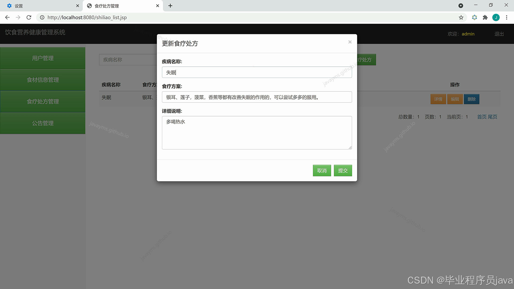Click the 当前页: 1 text

[457, 117]
